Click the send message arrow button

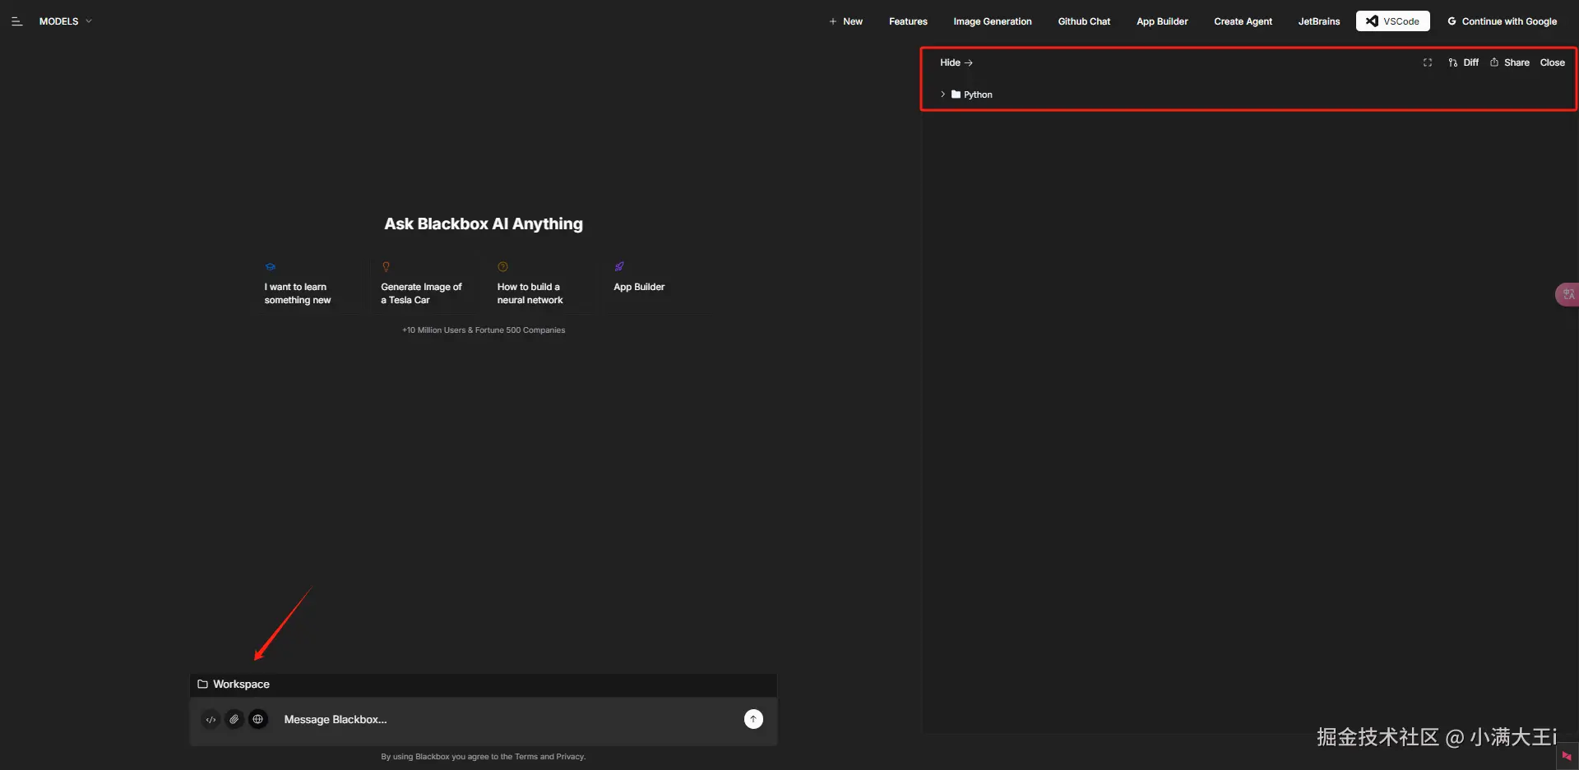pyautogui.click(x=753, y=720)
